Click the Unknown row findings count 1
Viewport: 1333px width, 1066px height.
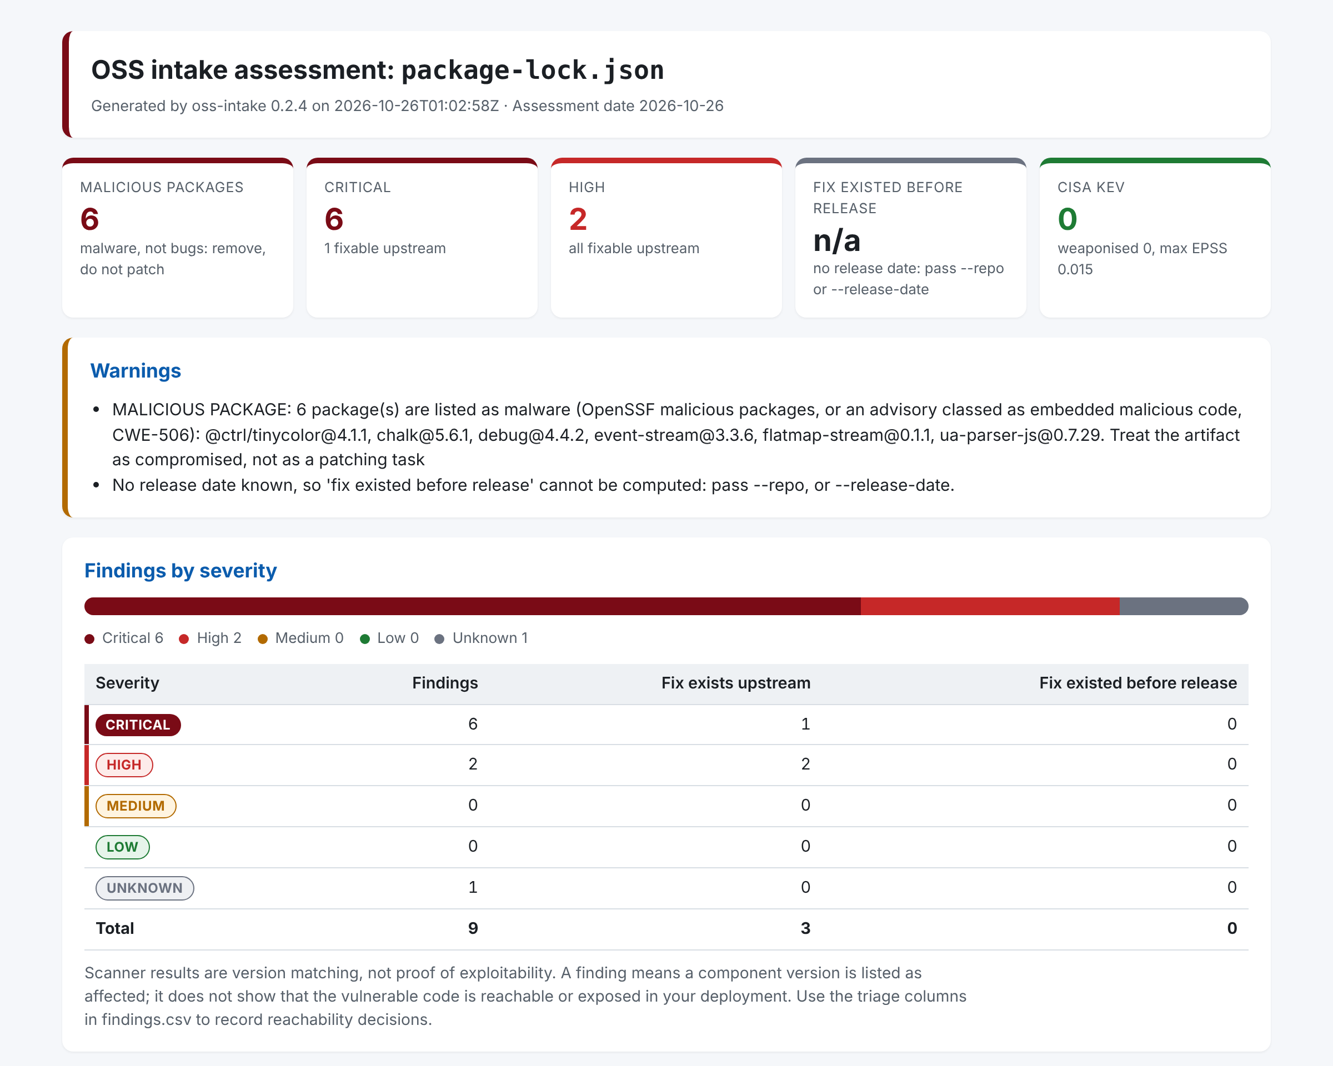pyautogui.click(x=473, y=887)
